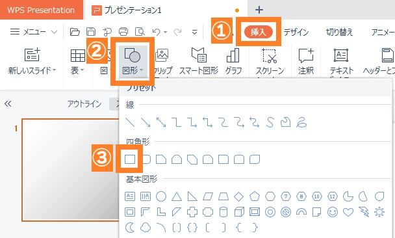Select the rectangle shape under 四角形
The image size is (395, 238).
tap(130, 159)
